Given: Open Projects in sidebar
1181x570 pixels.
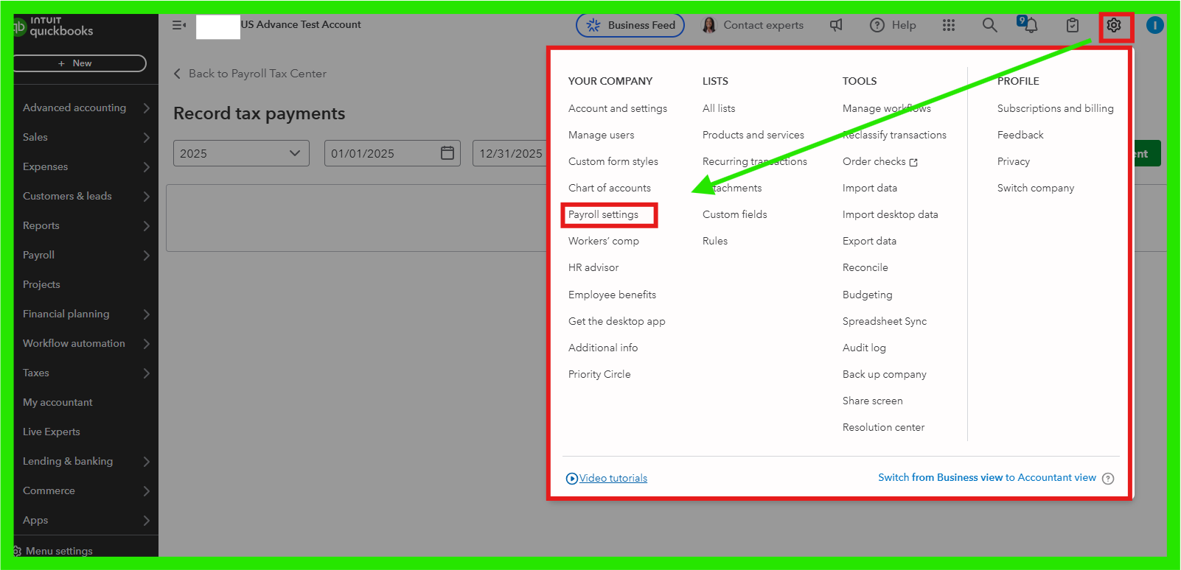Looking at the screenshot, I should click(41, 284).
